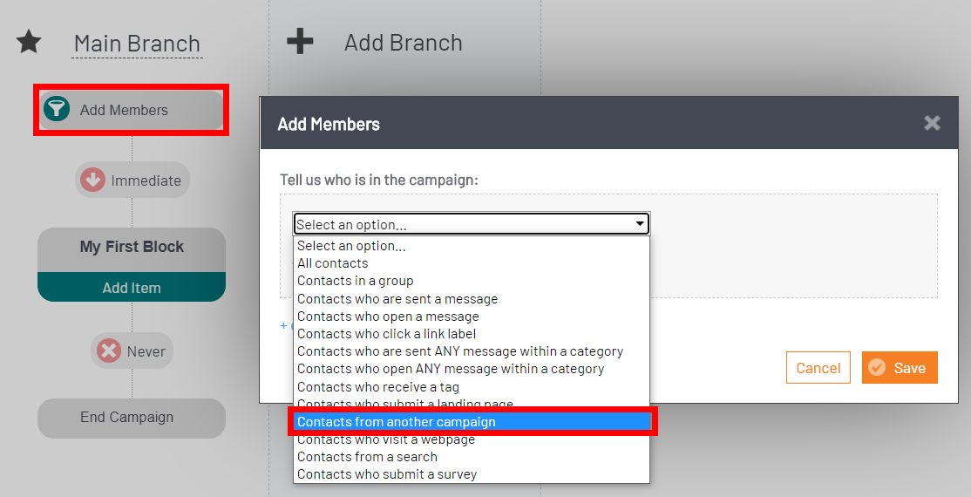Click the star icon beside Main Branch
This screenshot has height=497, width=971.
tap(29, 42)
